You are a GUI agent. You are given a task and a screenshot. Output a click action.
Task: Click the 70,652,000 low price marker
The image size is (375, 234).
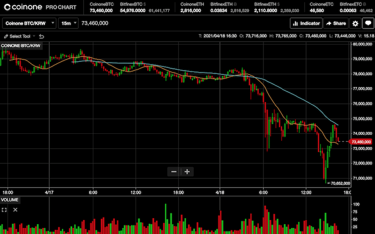(338, 183)
